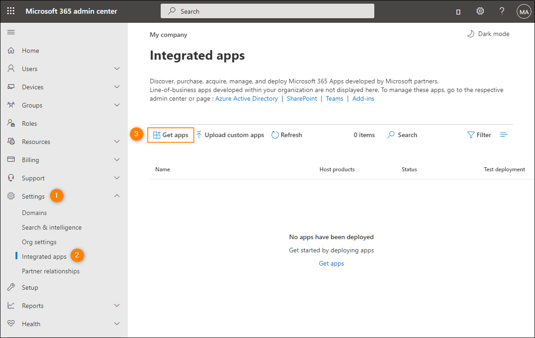Click the Devices icon in sidebar
This screenshot has height=338, width=535.
[11, 87]
